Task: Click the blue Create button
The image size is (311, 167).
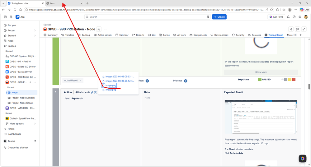Action: 219,17
